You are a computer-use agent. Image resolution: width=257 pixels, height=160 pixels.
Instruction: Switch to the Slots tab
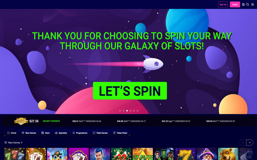46,133
